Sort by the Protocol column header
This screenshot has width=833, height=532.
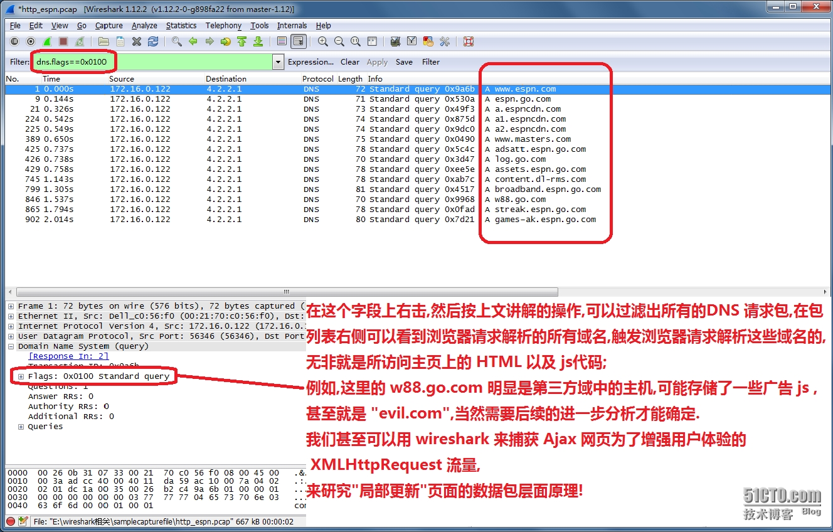point(318,79)
